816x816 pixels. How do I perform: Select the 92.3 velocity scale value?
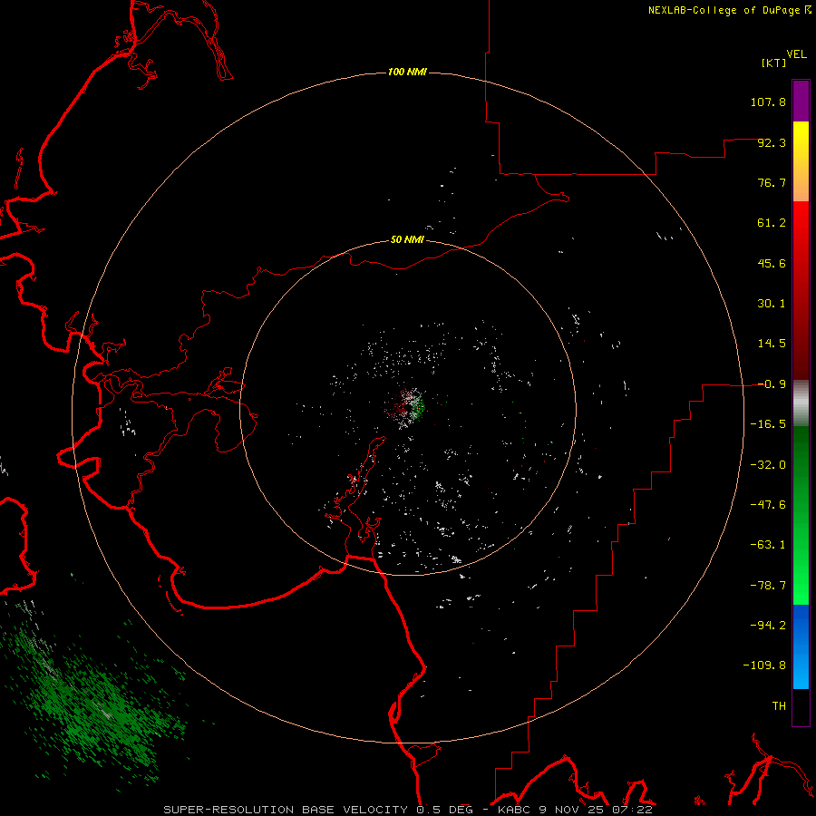(772, 142)
